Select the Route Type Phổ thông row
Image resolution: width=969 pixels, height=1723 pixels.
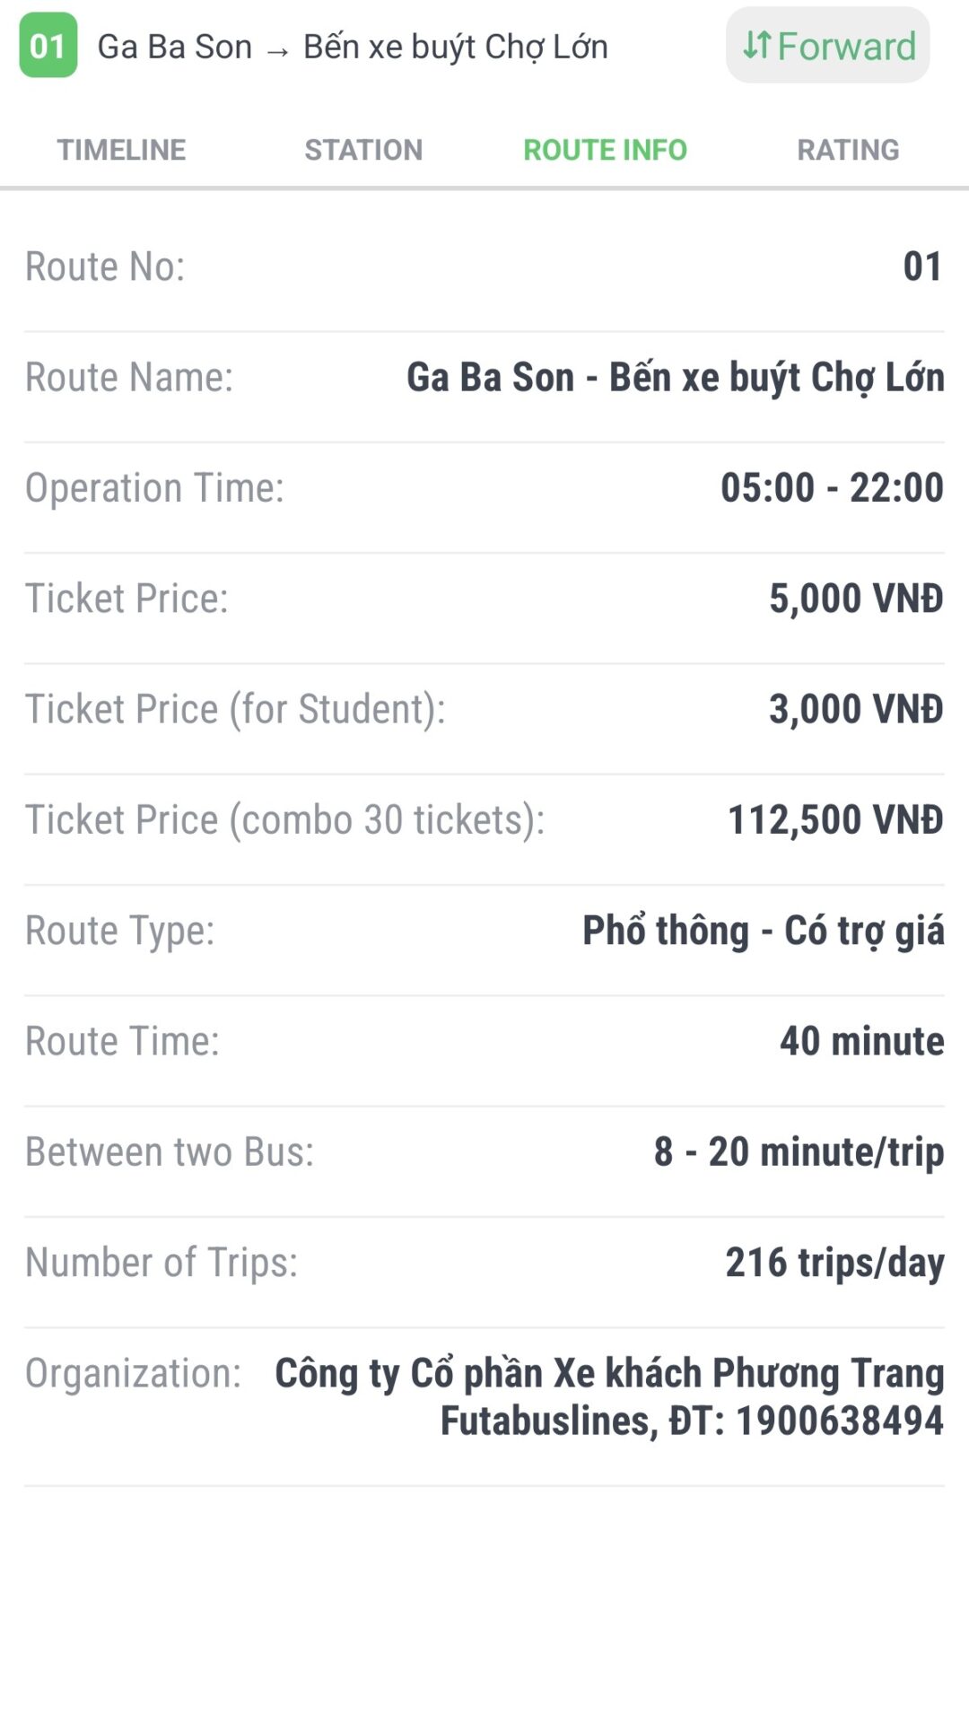(484, 931)
